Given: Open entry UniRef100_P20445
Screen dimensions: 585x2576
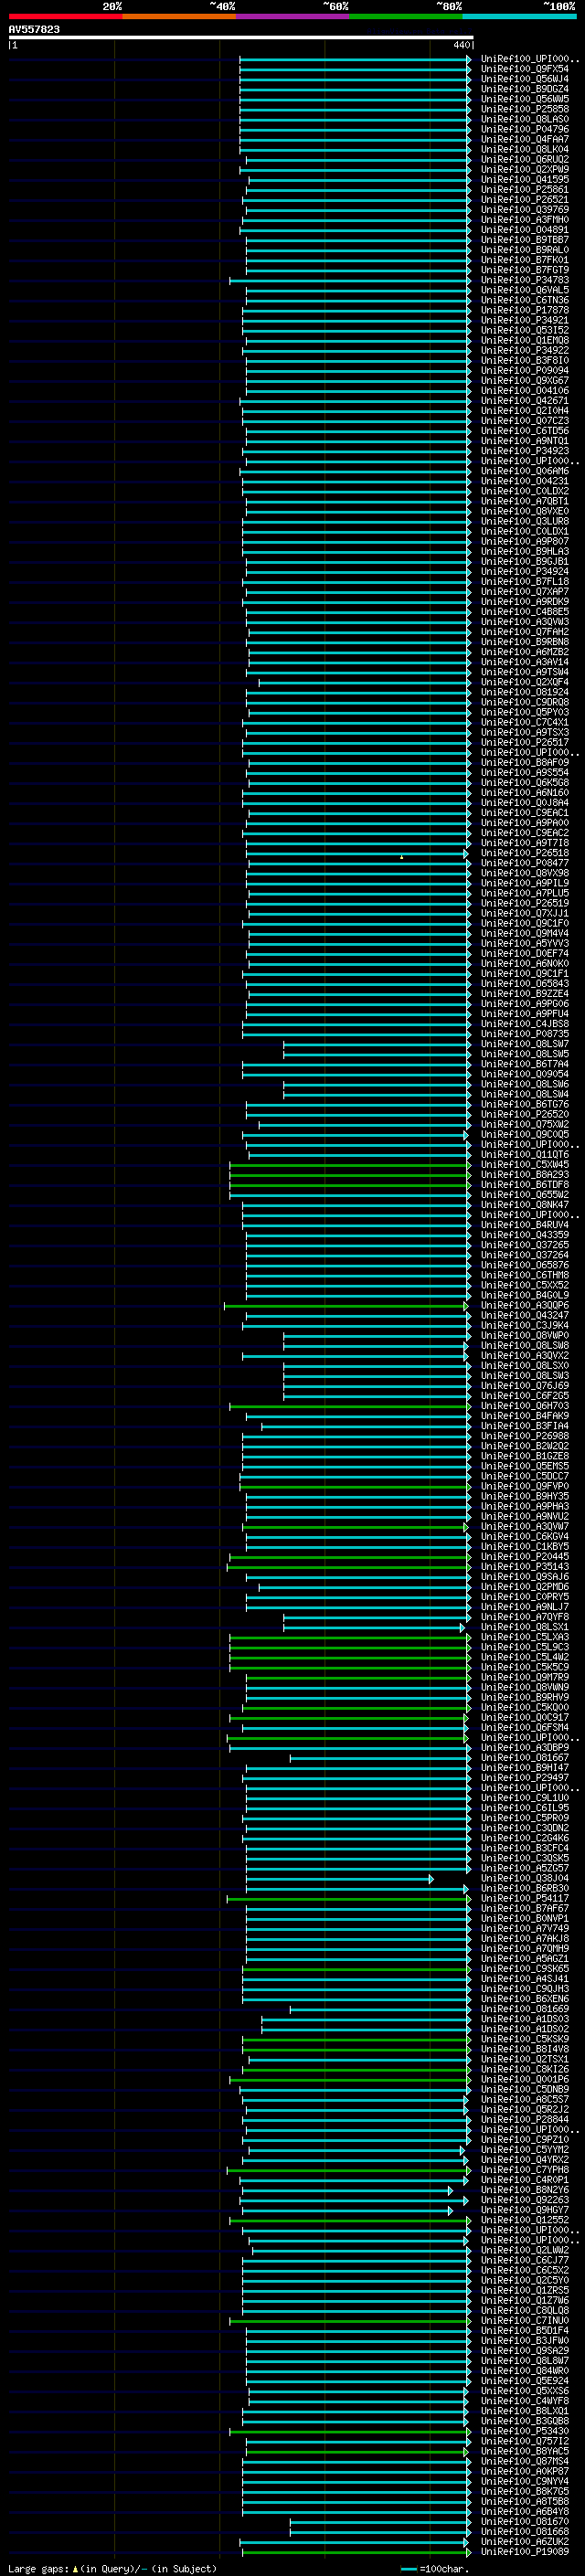Looking at the screenshot, I should coord(525,1556).
